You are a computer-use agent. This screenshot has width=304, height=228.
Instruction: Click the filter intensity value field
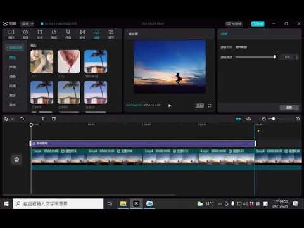287,57
